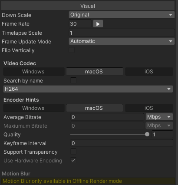The image size is (178, 185).
Task: Toggle Support Transparency checkbox
Action: [73, 152]
